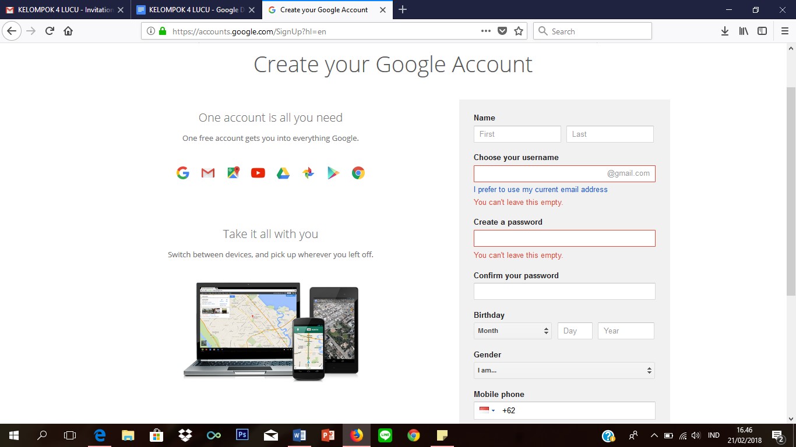Click the 'Create your Google Account' heading
Screen dimensions: 796x447
(393, 64)
